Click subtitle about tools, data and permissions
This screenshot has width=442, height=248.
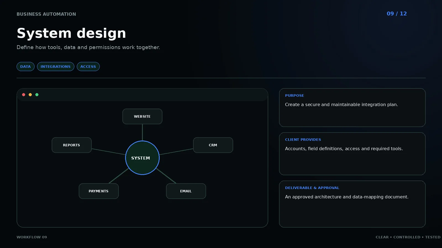point(88,47)
